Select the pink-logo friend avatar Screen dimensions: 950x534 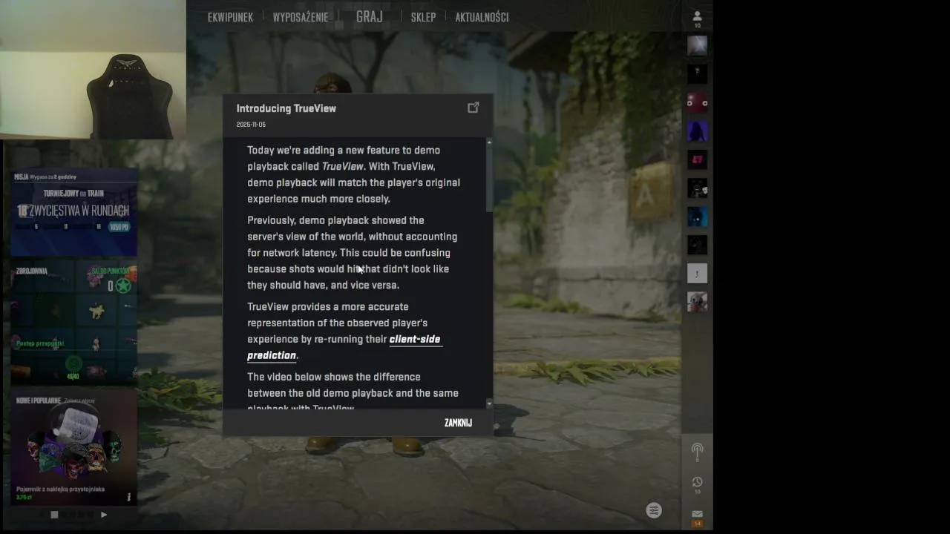coord(697,159)
